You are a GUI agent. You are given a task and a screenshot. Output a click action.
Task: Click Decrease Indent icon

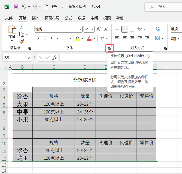(x=140, y=38)
